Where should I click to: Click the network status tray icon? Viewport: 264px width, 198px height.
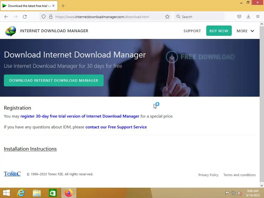[234, 193]
